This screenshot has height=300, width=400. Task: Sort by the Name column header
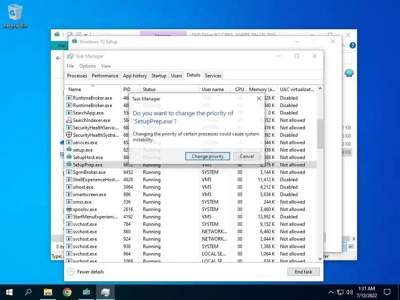click(x=92, y=89)
